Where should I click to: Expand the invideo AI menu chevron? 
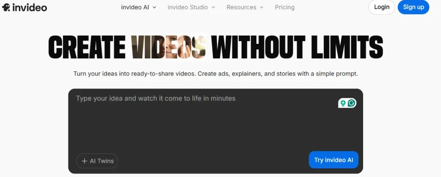155,8
